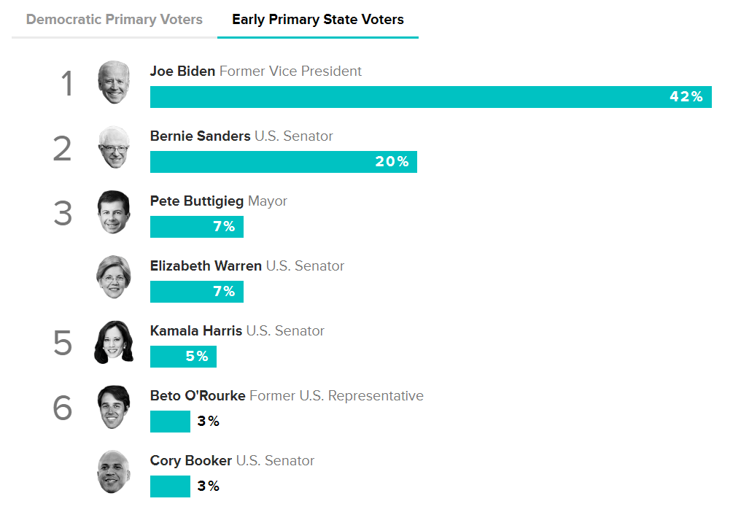Switch to Democratic Primary Voters tab
The width and height of the screenshot is (741, 512).
(x=115, y=20)
